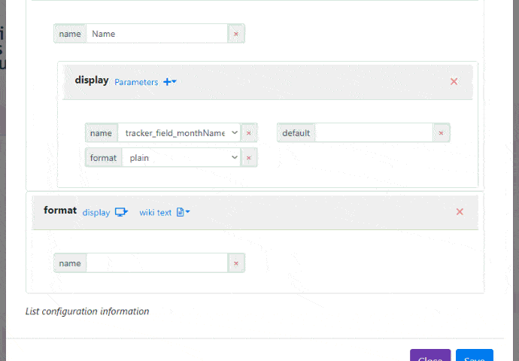Click the empty name input in format block

pos(157,263)
